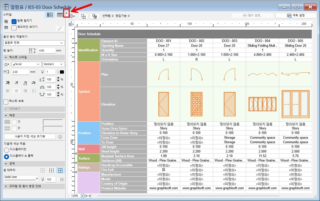320x201 pixels.
Task: Click the text height field showing 2.00
Action: (20, 72)
